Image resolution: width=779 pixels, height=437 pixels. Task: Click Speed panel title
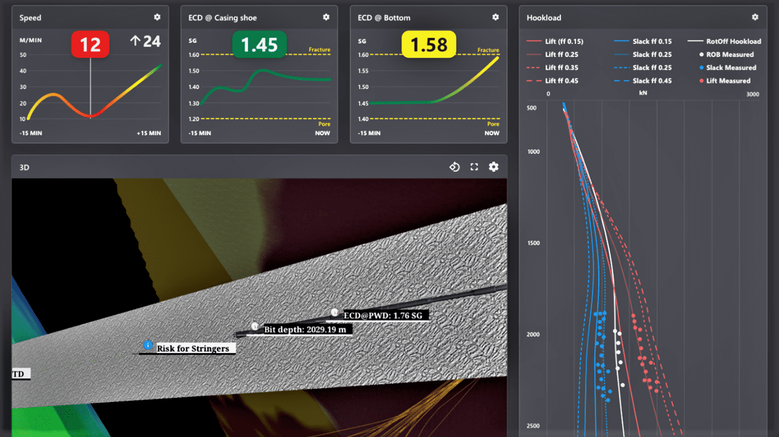(x=31, y=17)
